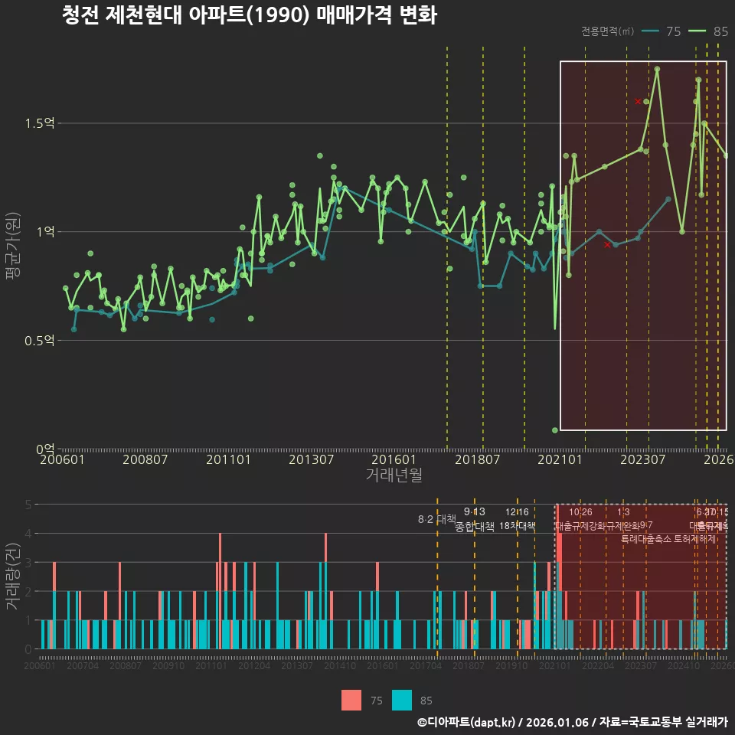Viewport: 735px width, 735px height.
Task: Click the 8·2 대책 policy label
Action: coord(436,519)
